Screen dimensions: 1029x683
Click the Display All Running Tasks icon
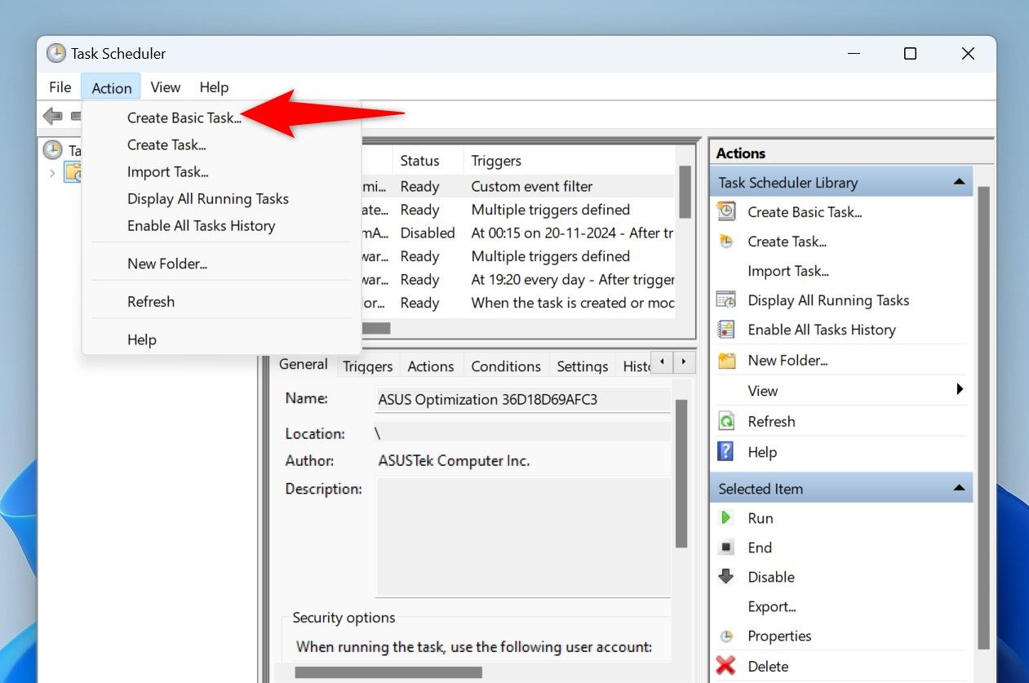[x=725, y=300]
